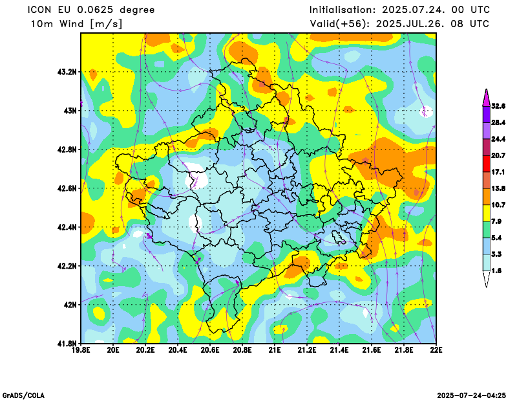Click the yellow swatch above 7.9
The height and width of the screenshot is (400, 517).
coord(487,214)
